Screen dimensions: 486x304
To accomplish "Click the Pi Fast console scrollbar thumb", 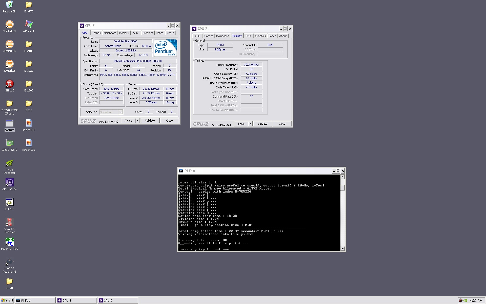I will (342, 187).
